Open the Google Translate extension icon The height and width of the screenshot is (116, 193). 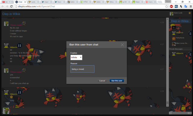click(186, 6)
